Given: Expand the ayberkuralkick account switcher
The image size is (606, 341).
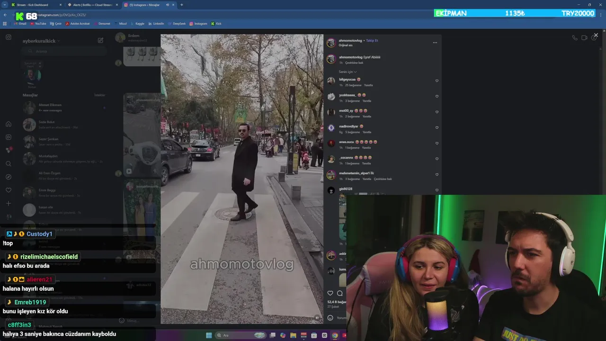Looking at the screenshot, I should [x=41, y=41].
